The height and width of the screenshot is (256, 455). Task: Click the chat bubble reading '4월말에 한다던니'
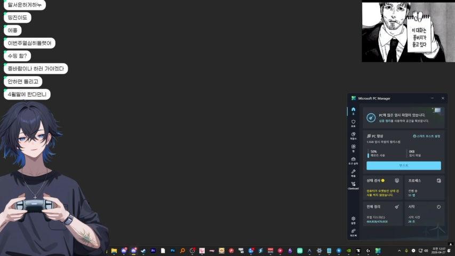pos(27,94)
